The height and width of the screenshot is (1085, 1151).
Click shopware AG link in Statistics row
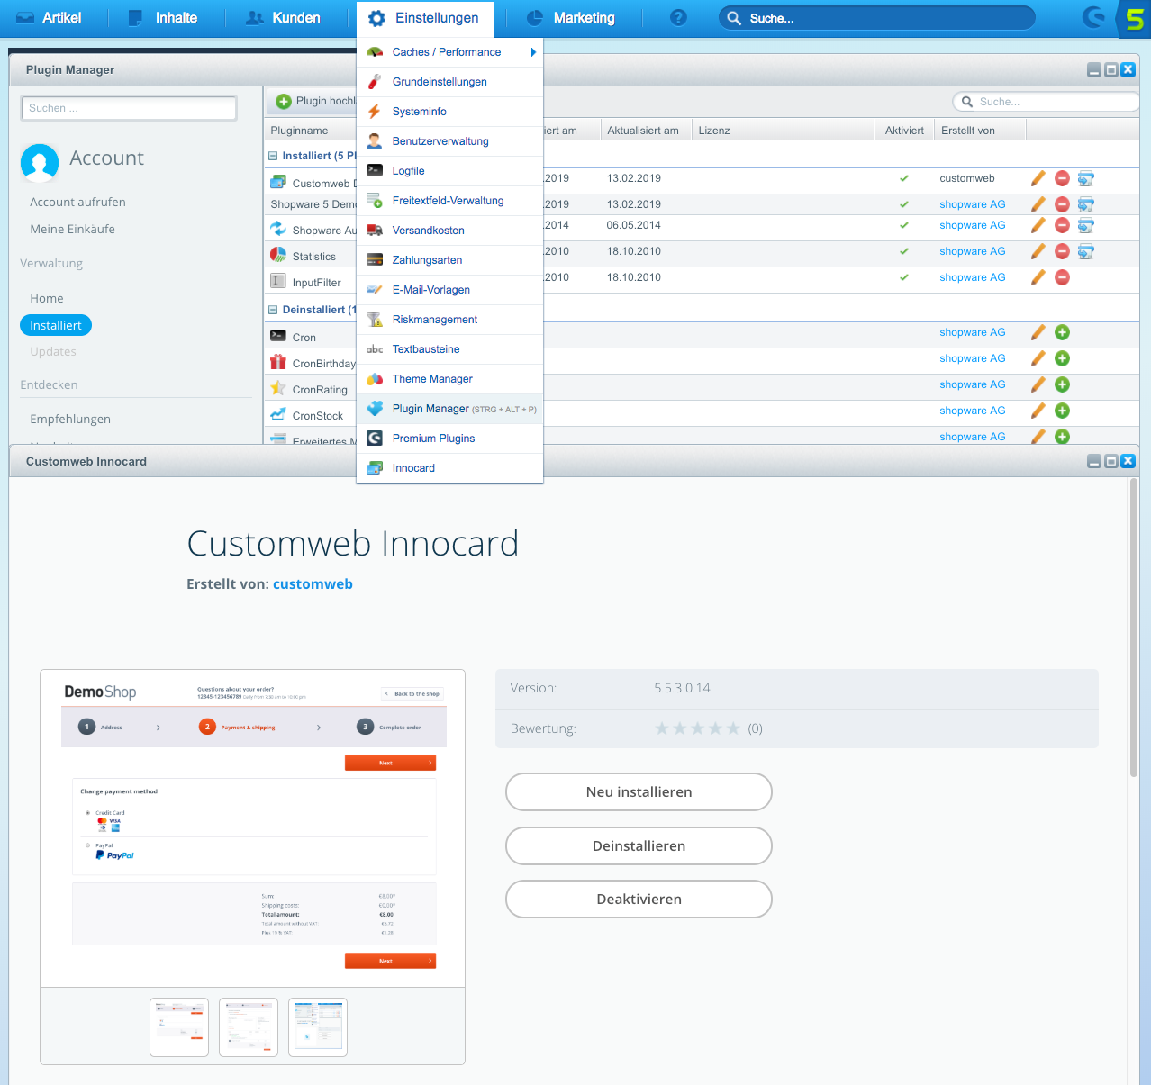972,252
